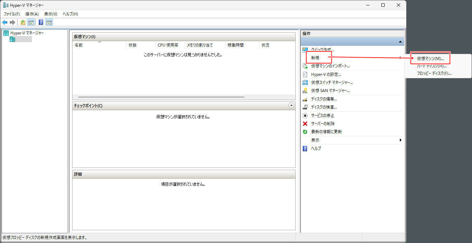
Task: Toggle the console tree pane toolbar button
Action: (31, 23)
